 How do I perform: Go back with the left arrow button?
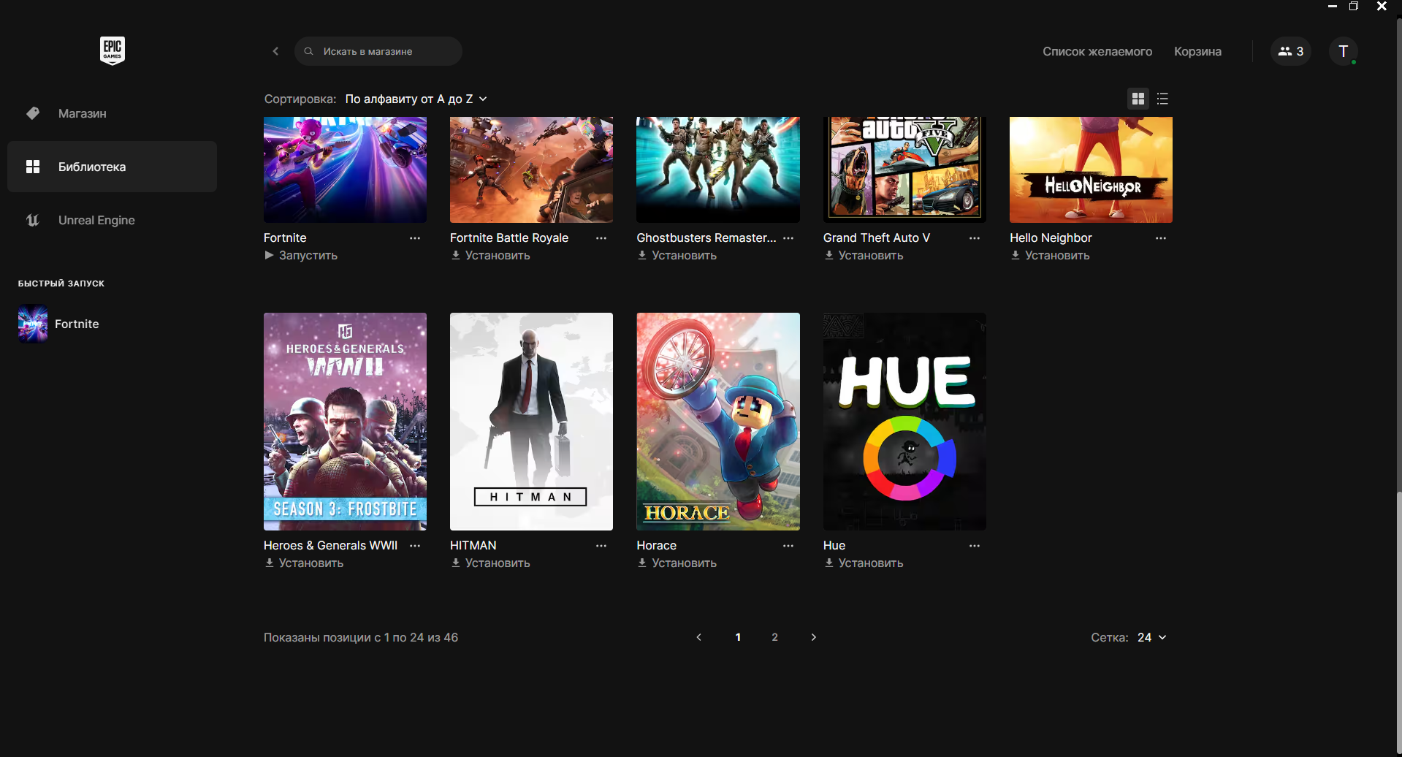click(275, 51)
